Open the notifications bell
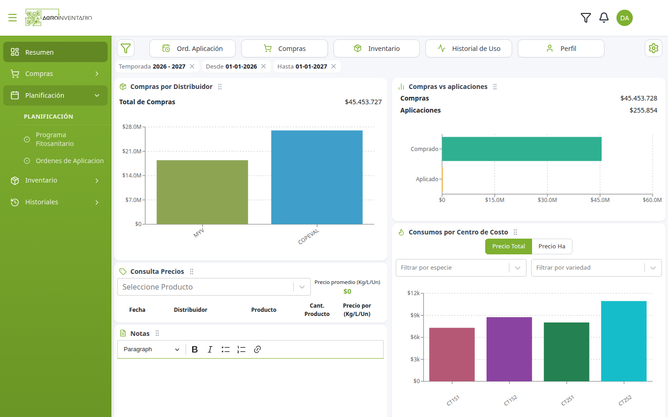668x417 pixels. point(604,18)
